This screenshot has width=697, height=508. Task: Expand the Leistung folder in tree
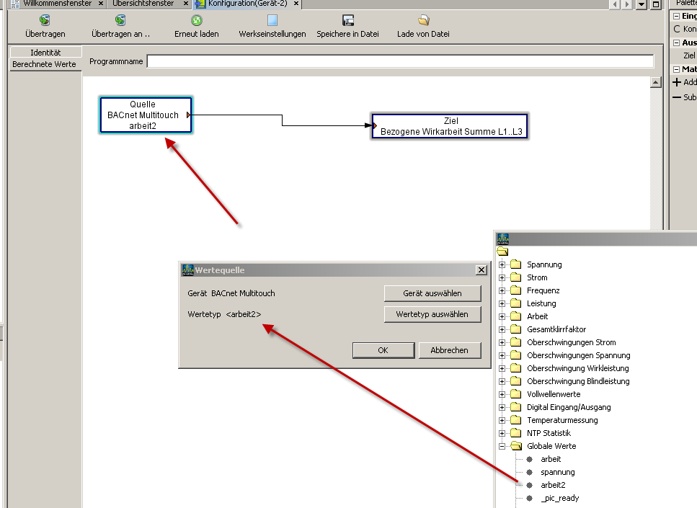click(502, 303)
